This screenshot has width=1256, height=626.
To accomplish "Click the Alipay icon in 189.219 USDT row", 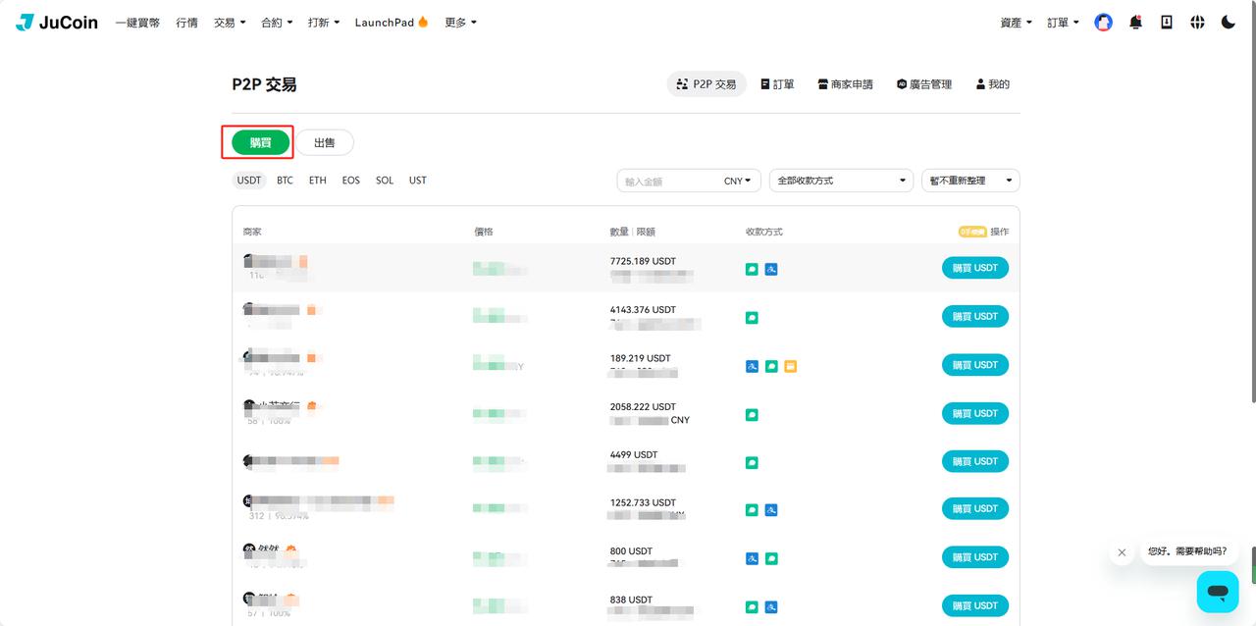I will pos(752,366).
